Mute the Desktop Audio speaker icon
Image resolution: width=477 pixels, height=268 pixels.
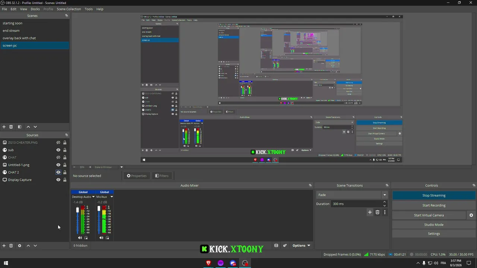coord(80,238)
